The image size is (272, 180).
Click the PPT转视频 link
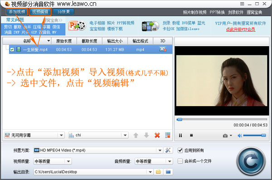point(126,23)
